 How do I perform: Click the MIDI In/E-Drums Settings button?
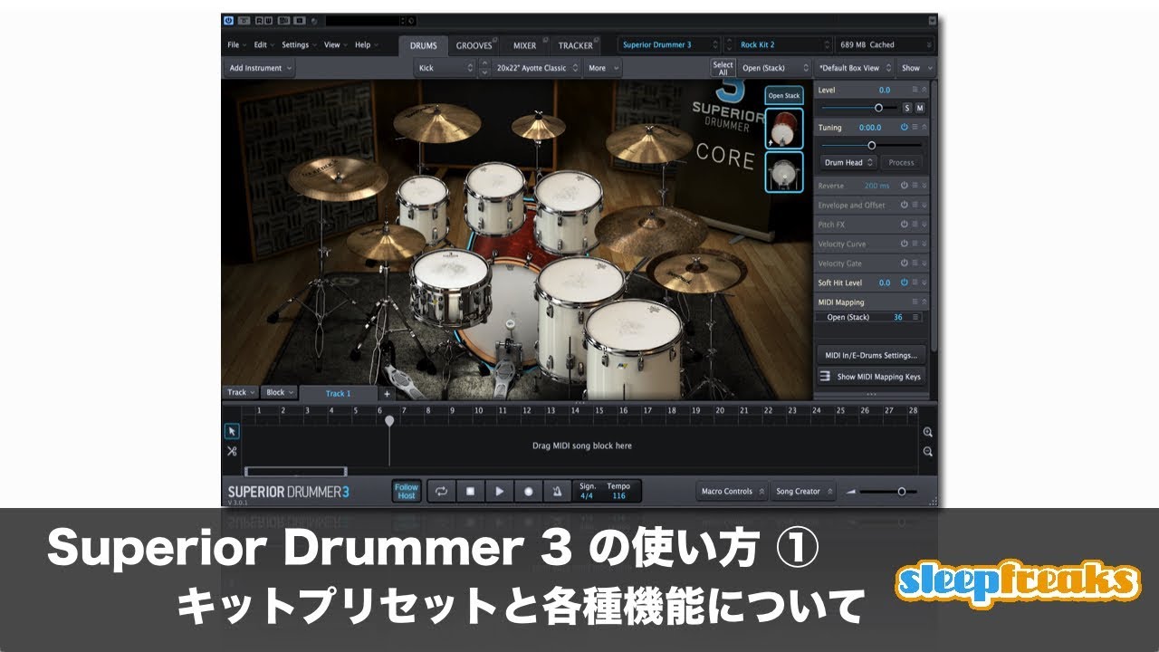click(x=871, y=353)
